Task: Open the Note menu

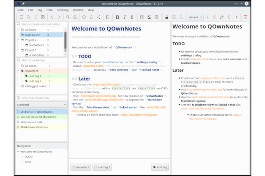Action: click(21, 10)
